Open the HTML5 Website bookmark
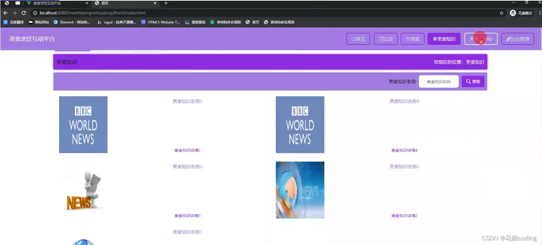The image size is (542, 245). pos(160,22)
